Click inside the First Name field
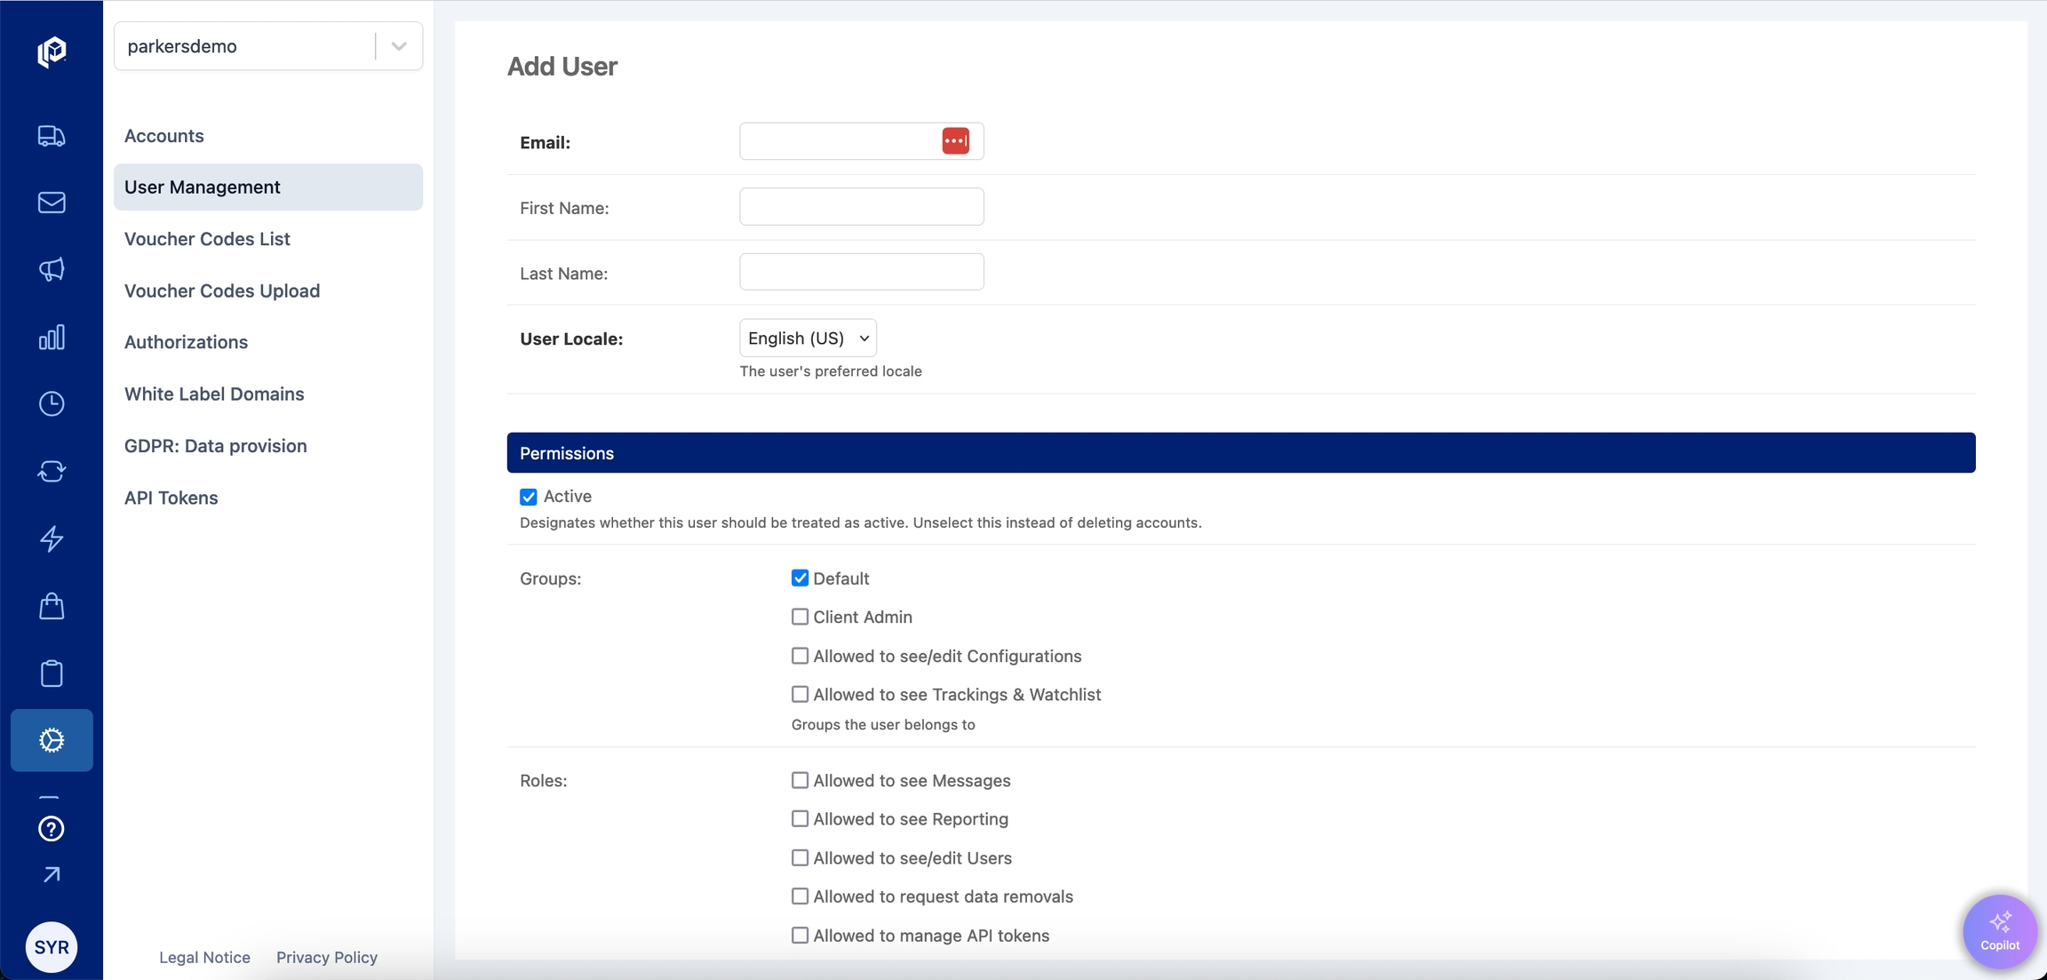The image size is (2047, 980). pyautogui.click(x=860, y=206)
